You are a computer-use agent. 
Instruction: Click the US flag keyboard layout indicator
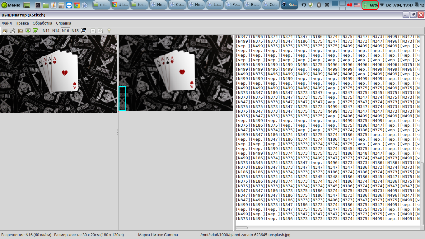tap(357, 5)
